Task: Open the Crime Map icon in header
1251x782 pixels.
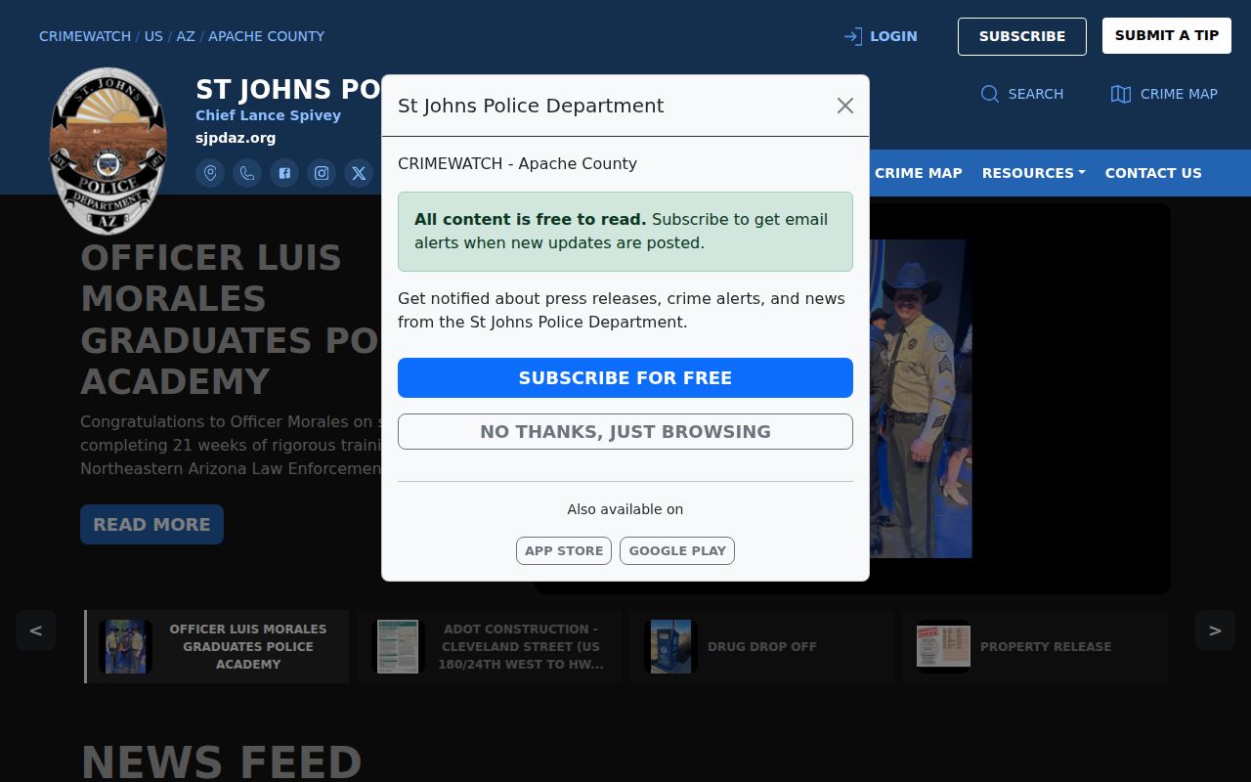Action: click(1121, 94)
